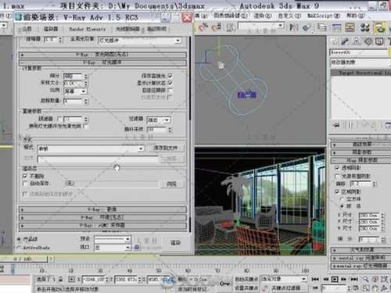Click the save to file button
The image size is (391, 293).
click(x=166, y=148)
